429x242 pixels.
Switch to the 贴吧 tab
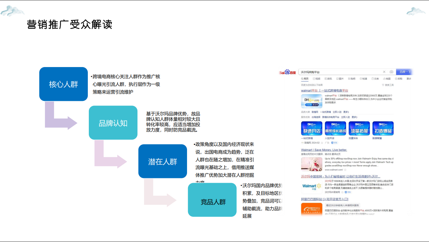tap(352, 79)
